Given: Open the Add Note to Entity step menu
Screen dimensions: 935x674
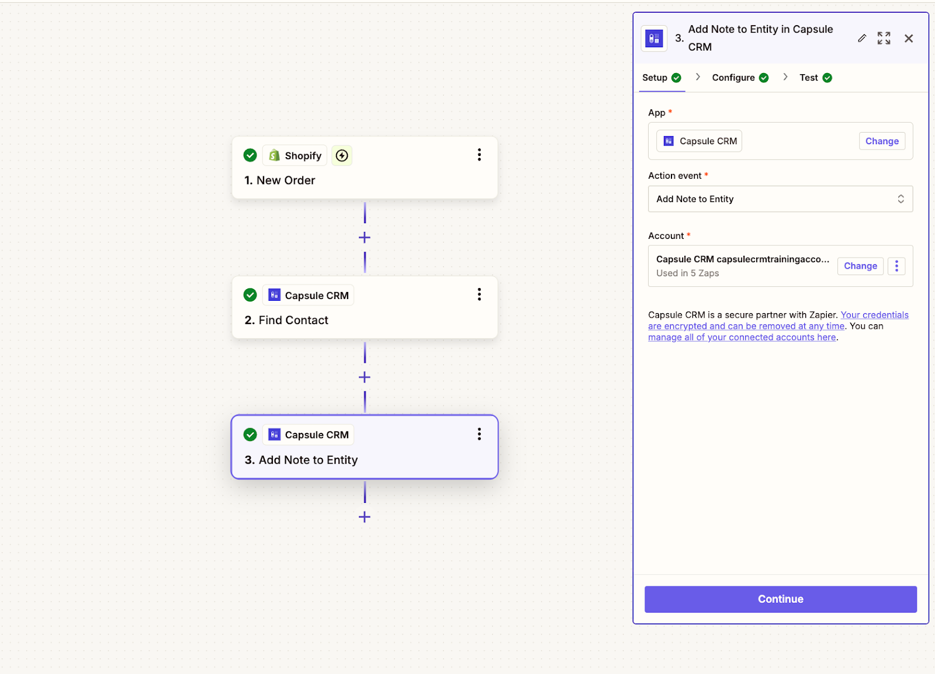Looking at the screenshot, I should pyautogui.click(x=479, y=434).
